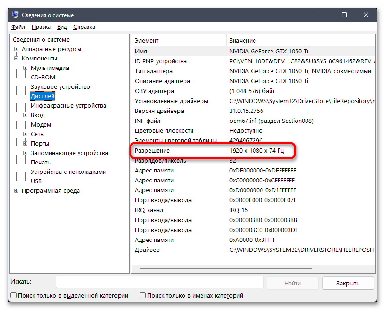Image resolution: width=385 pixels, height=310 pixels.
Task: Click the Искать search input field
Action: (159, 282)
